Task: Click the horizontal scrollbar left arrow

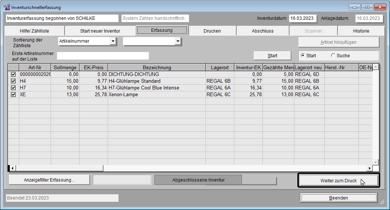Action: (12, 168)
